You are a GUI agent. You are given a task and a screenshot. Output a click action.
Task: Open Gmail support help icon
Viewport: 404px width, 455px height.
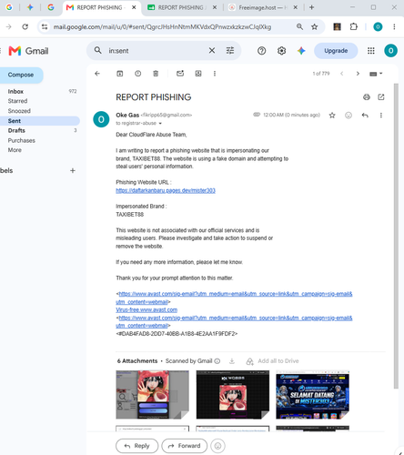pos(261,51)
